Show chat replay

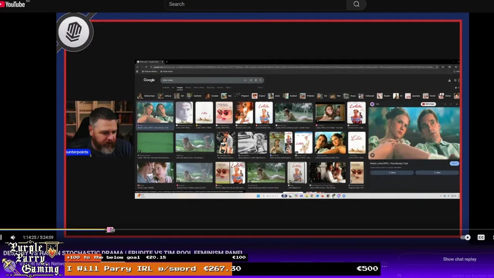(x=460, y=259)
